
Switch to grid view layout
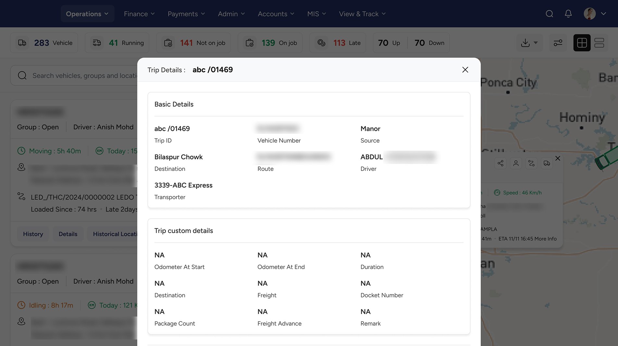pyautogui.click(x=582, y=43)
